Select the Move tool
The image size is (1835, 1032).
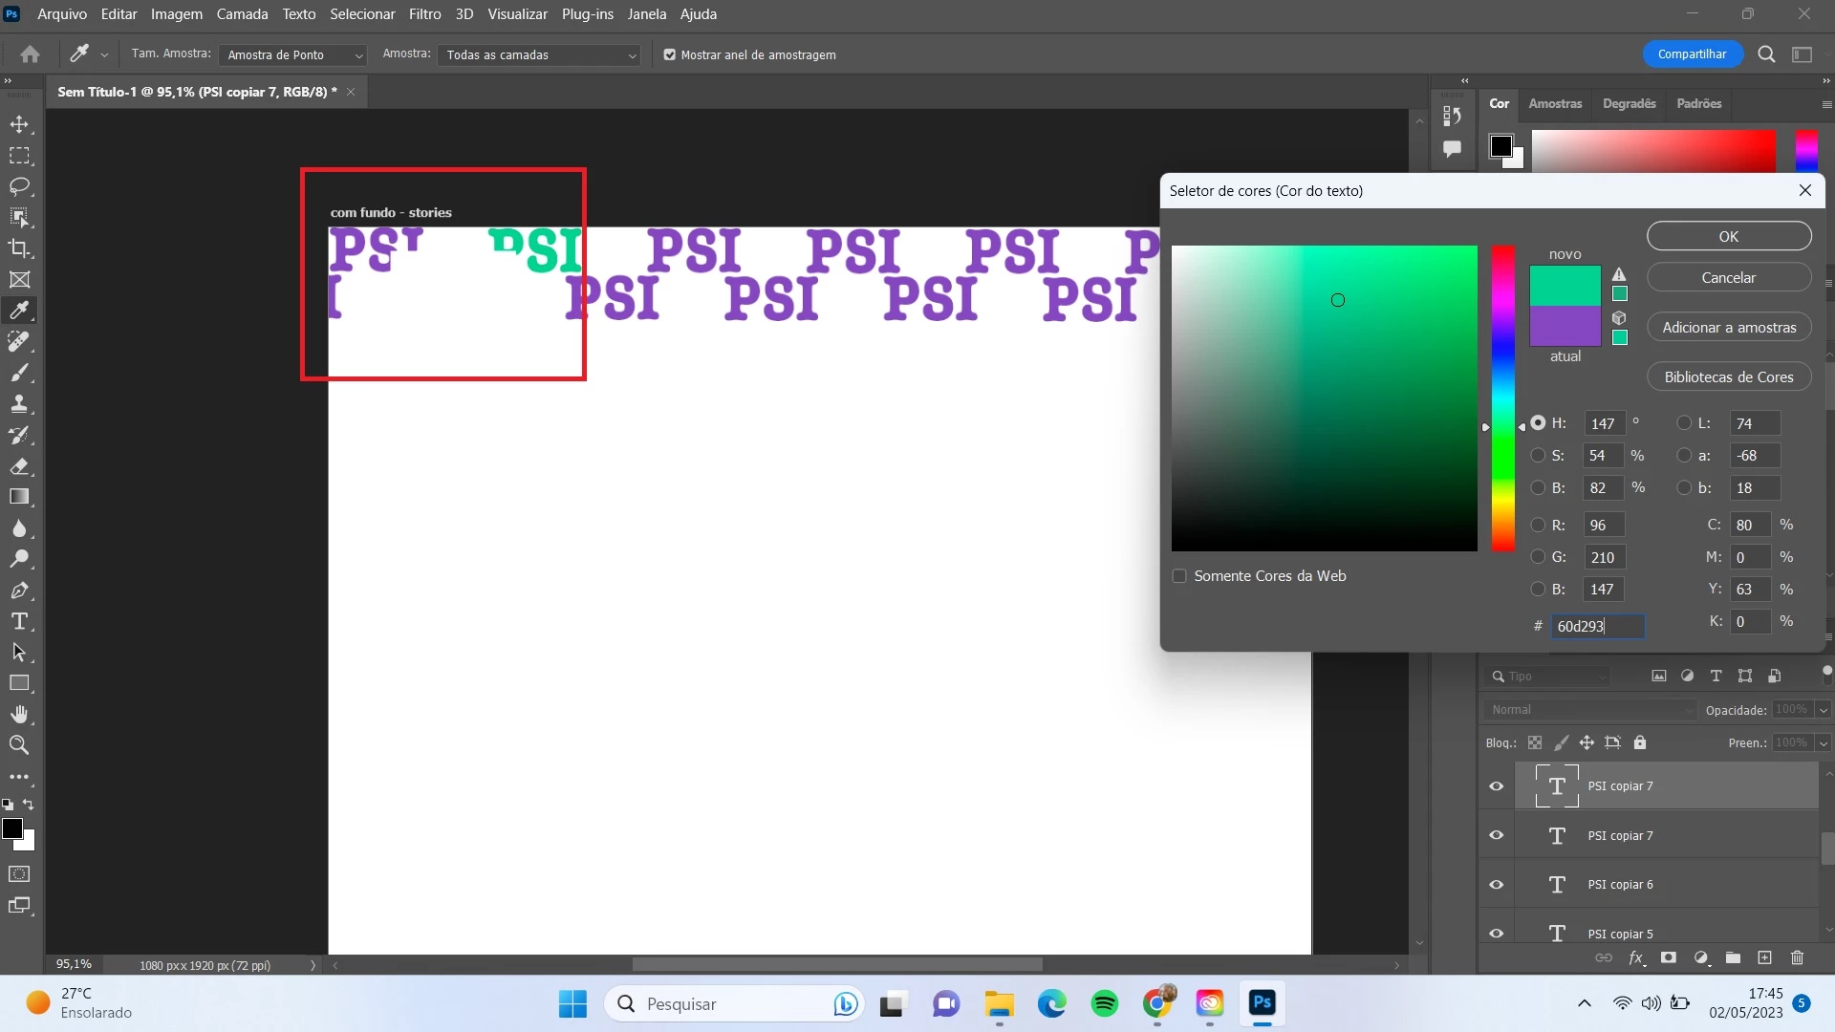point(19,124)
